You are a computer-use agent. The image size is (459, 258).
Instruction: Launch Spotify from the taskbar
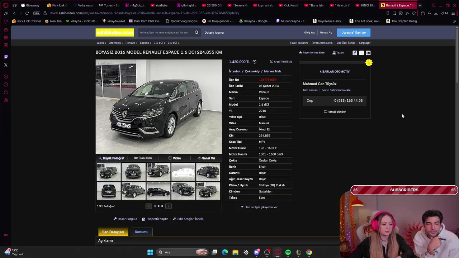(288, 252)
